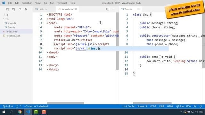Refresh the explorer file tree
This screenshot has height=115, width=205.
[x=20, y=9]
